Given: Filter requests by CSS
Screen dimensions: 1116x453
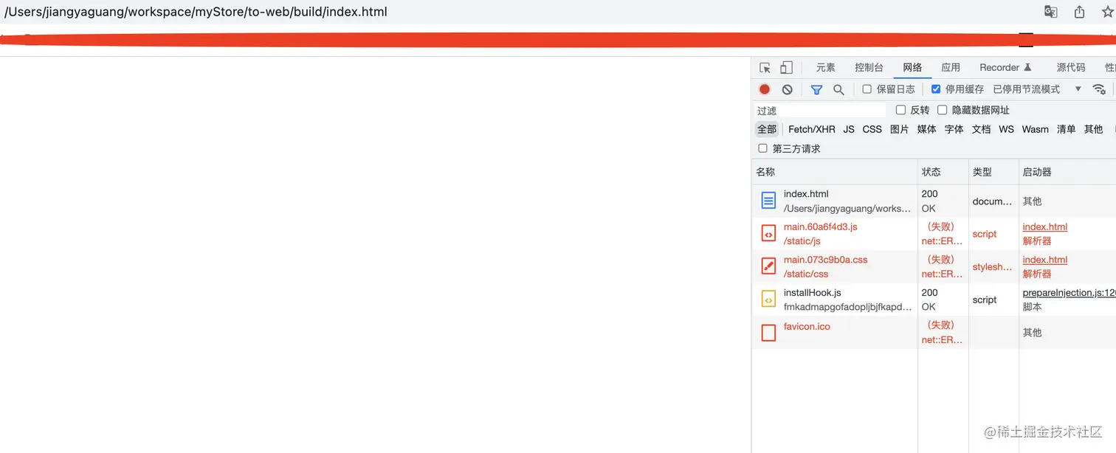Looking at the screenshot, I should click(872, 129).
